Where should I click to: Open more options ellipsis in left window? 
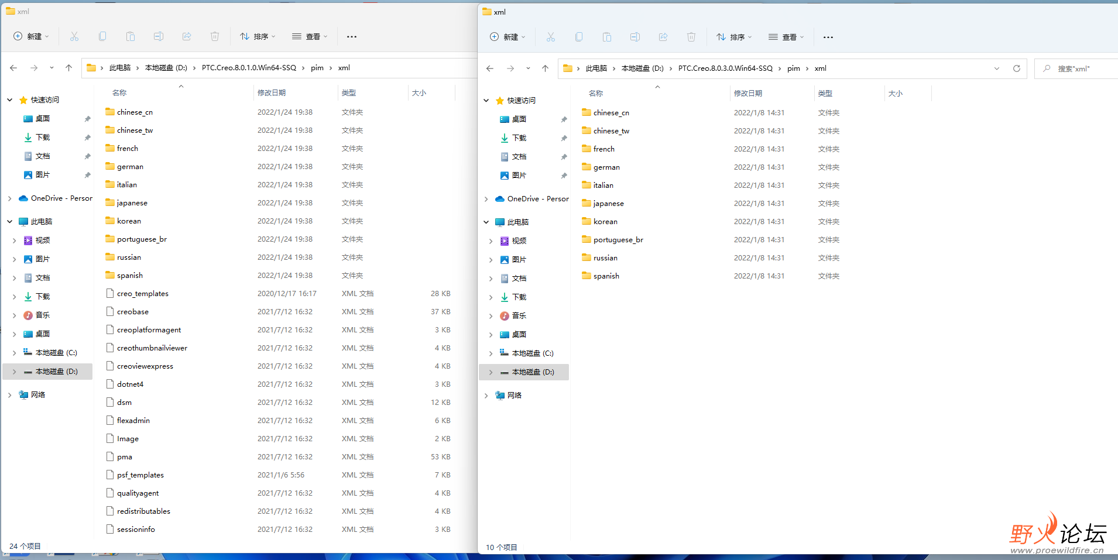352,36
